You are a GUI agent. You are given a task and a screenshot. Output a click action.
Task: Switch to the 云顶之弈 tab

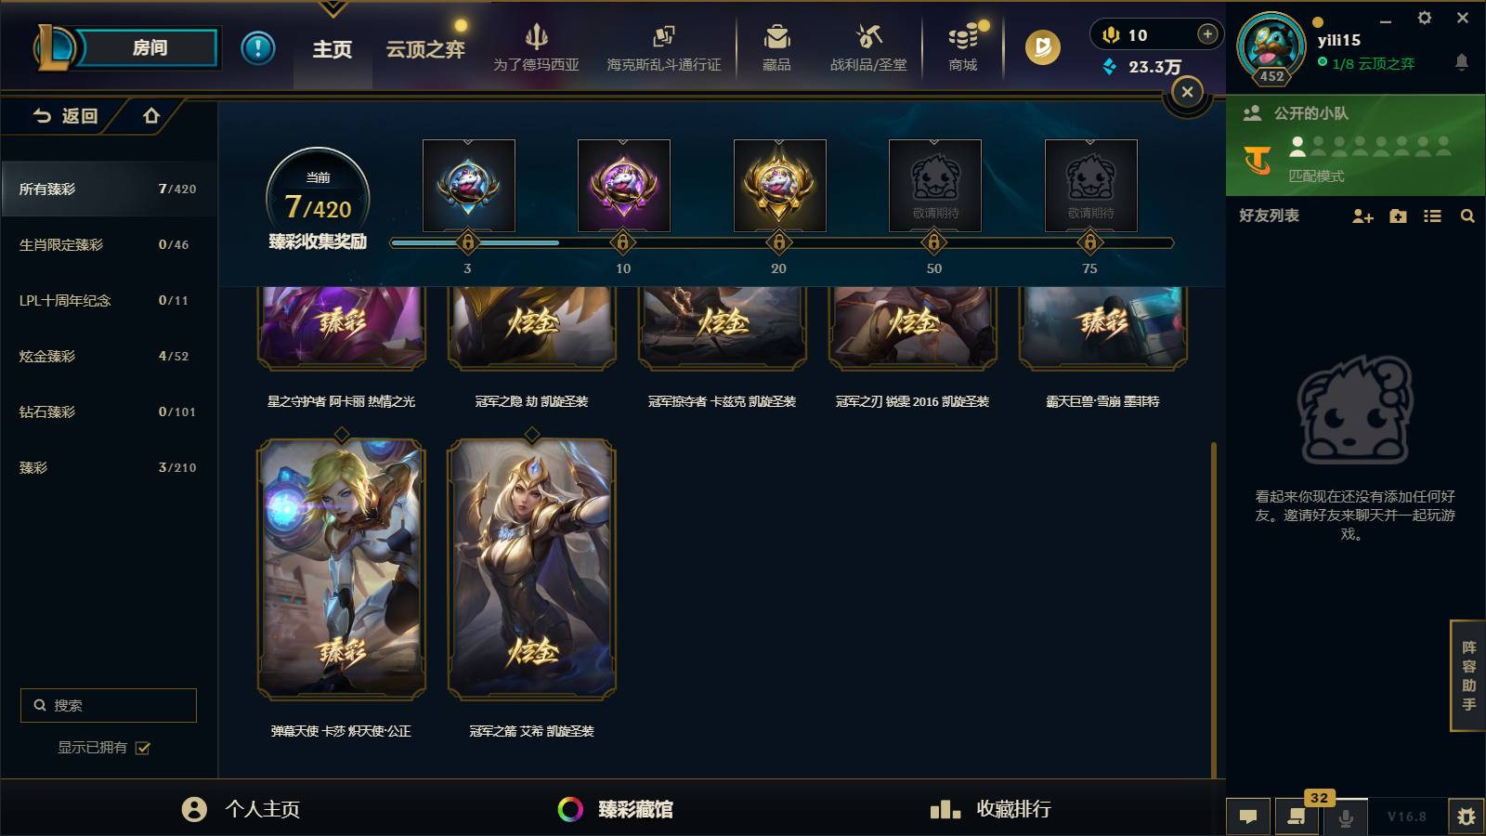pos(425,49)
